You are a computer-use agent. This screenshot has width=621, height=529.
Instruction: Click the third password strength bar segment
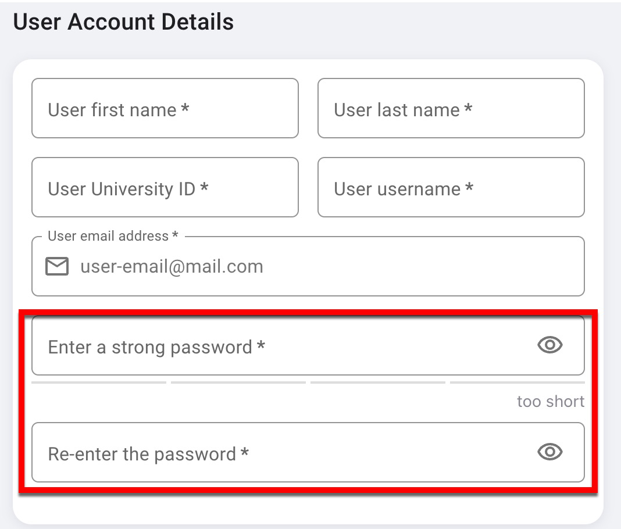click(378, 383)
